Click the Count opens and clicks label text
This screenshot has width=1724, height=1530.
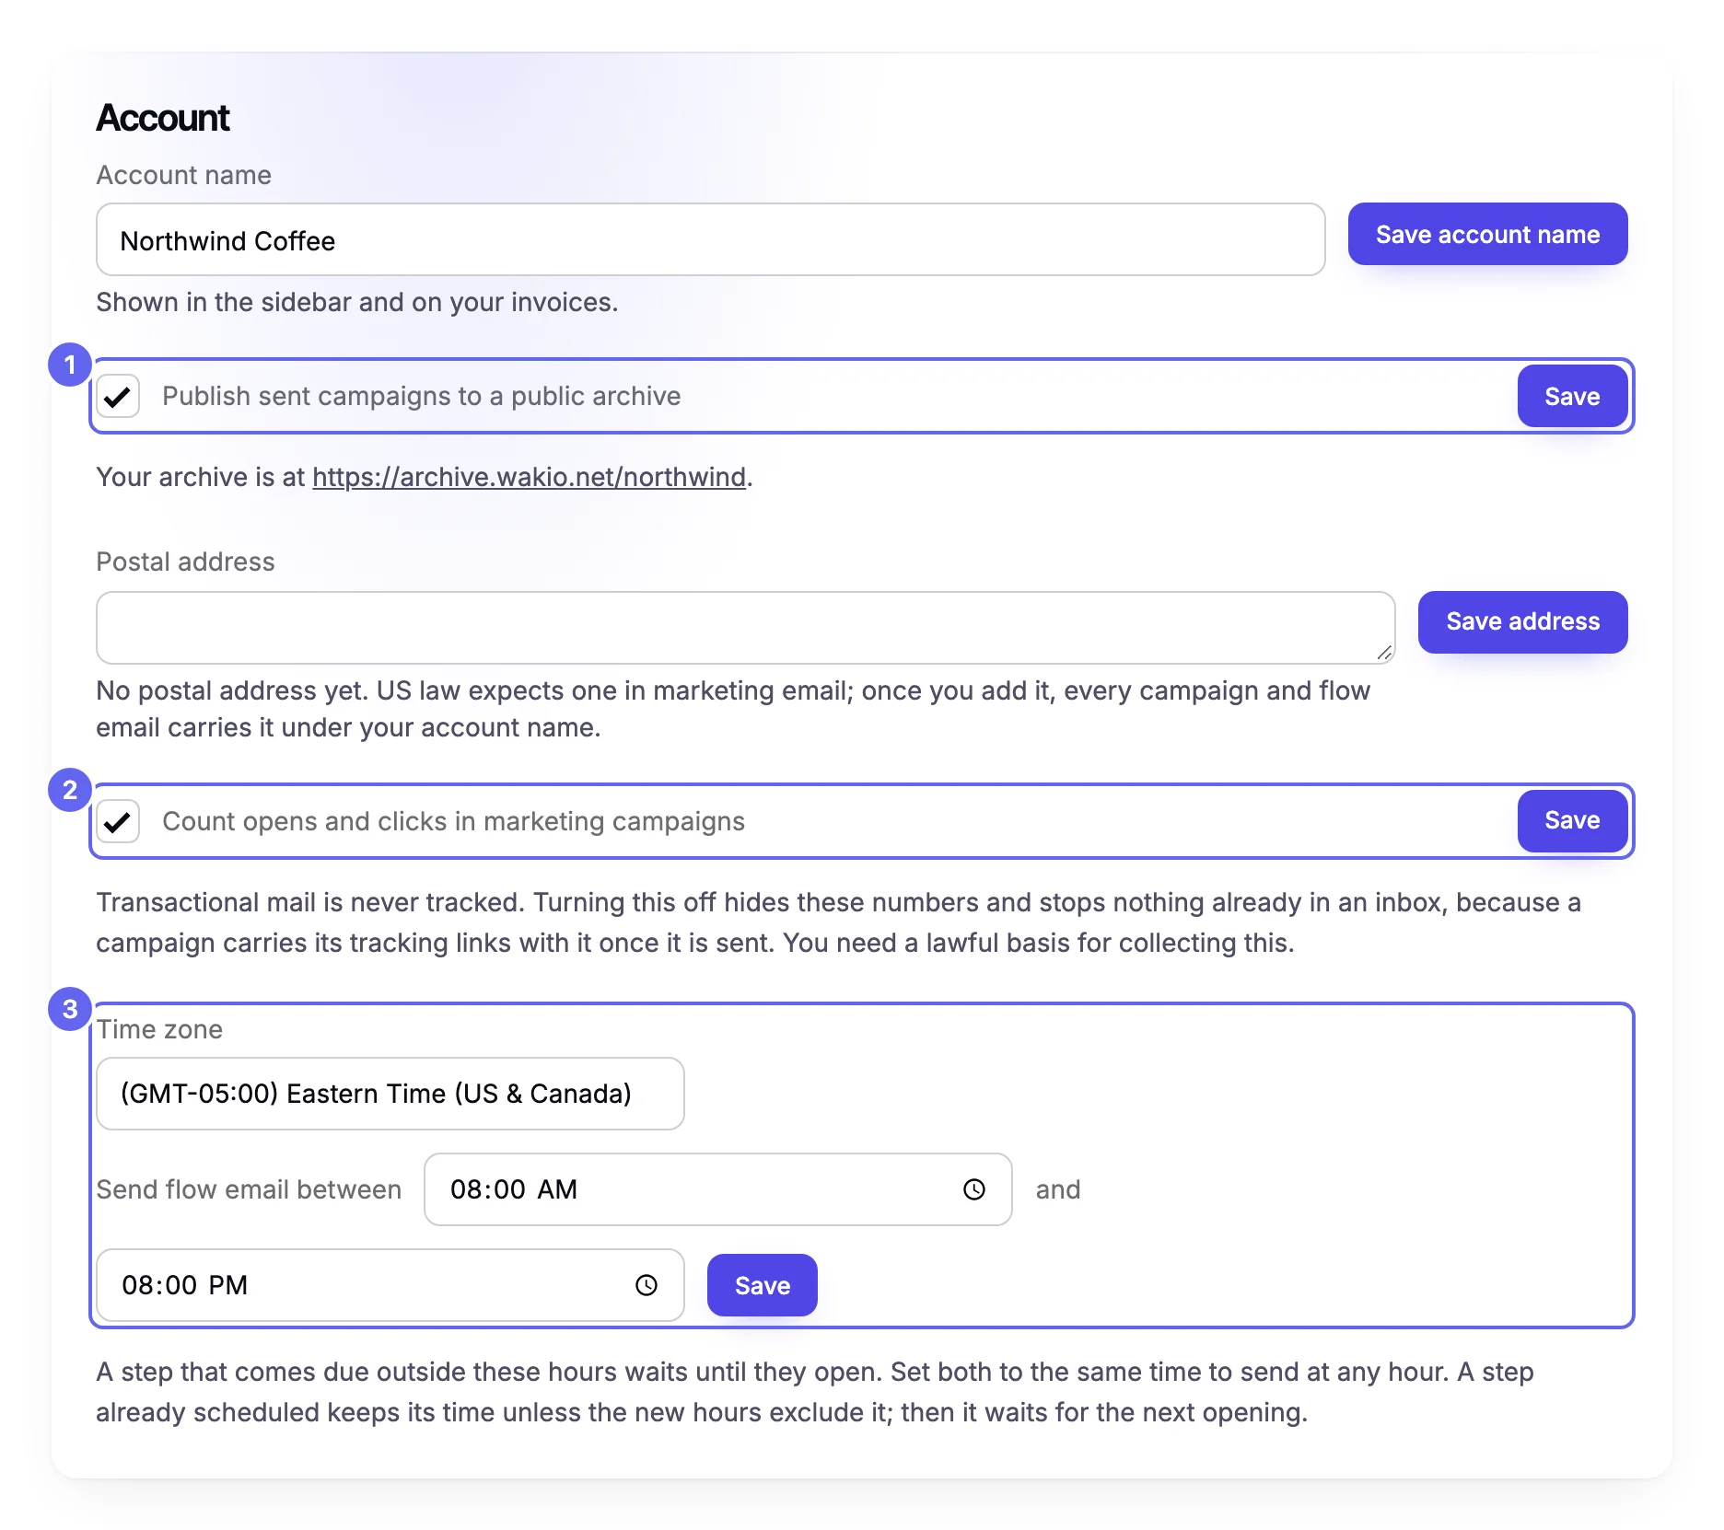(x=454, y=821)
